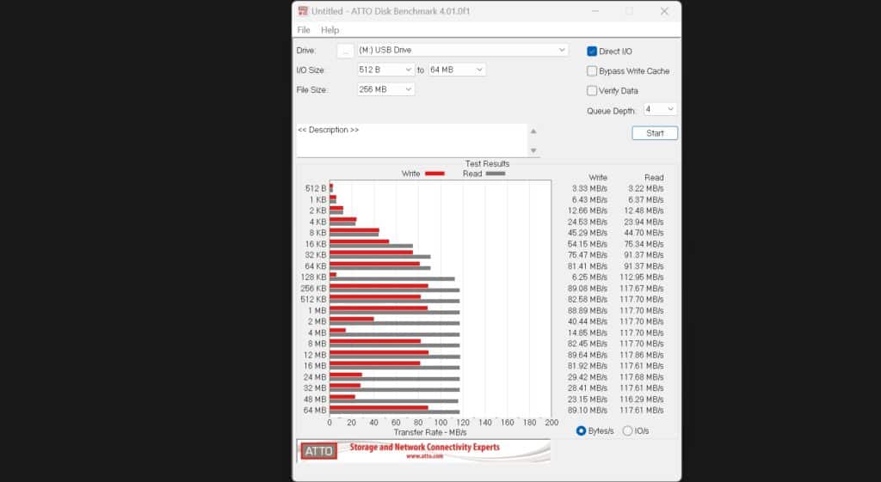Click the 128 KB write value 6.25 MB/s
The height and width of the screenshot is (482, 881).
[x=587, y=278]
